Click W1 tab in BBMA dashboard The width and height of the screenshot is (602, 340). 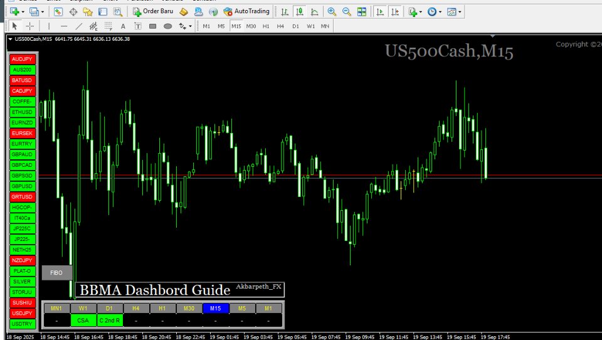tap(83, 308)
